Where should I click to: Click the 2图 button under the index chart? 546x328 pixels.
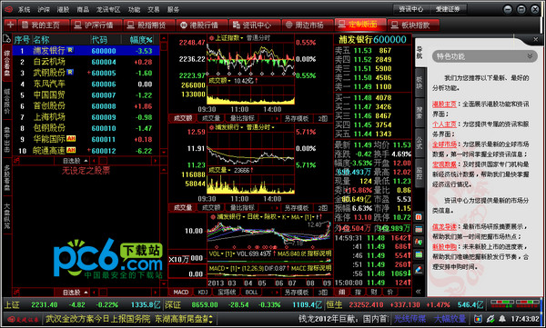click(x=323, y=118)
